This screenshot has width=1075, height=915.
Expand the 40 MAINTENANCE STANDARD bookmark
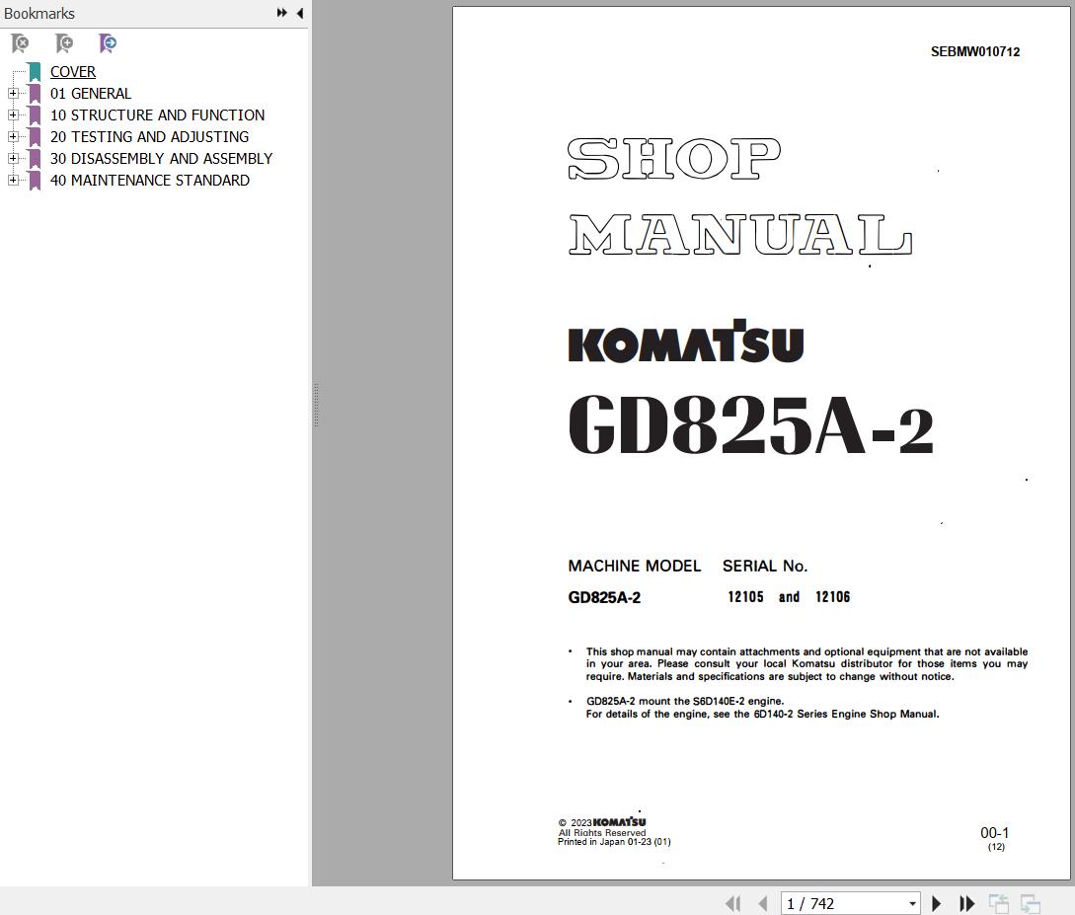[13, 181]
